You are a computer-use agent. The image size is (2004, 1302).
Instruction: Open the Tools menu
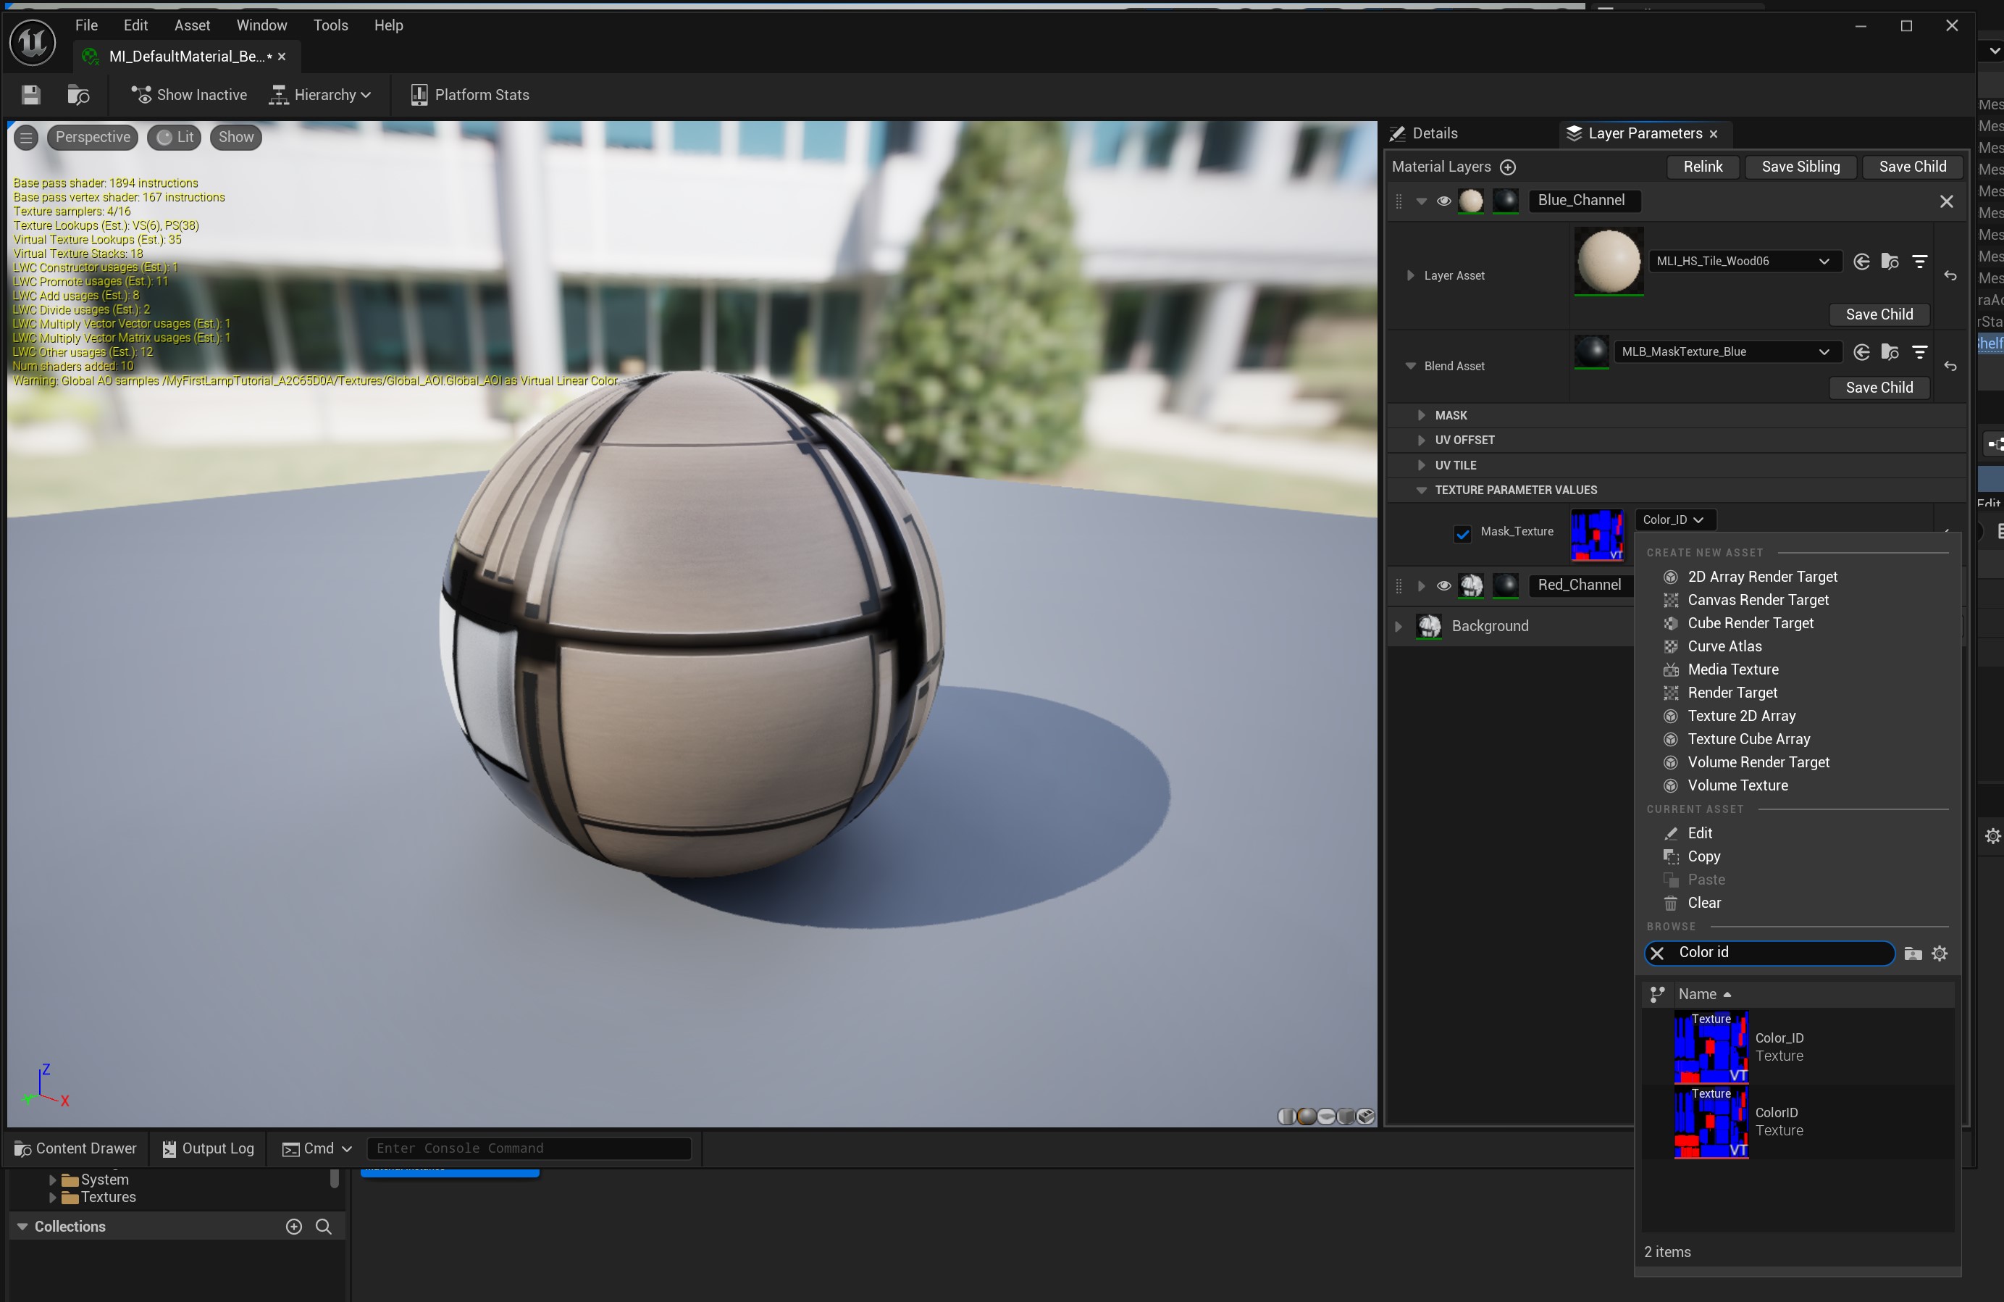coord(330,25)
